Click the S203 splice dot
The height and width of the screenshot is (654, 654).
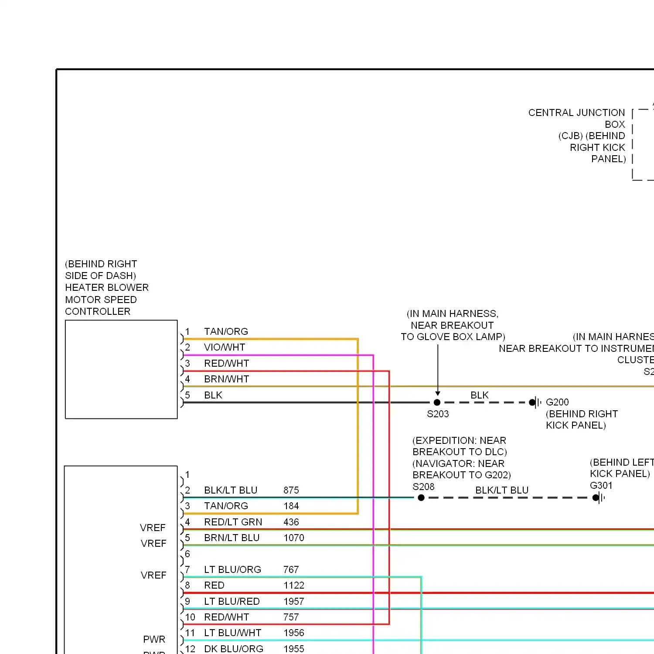(437, 402)
